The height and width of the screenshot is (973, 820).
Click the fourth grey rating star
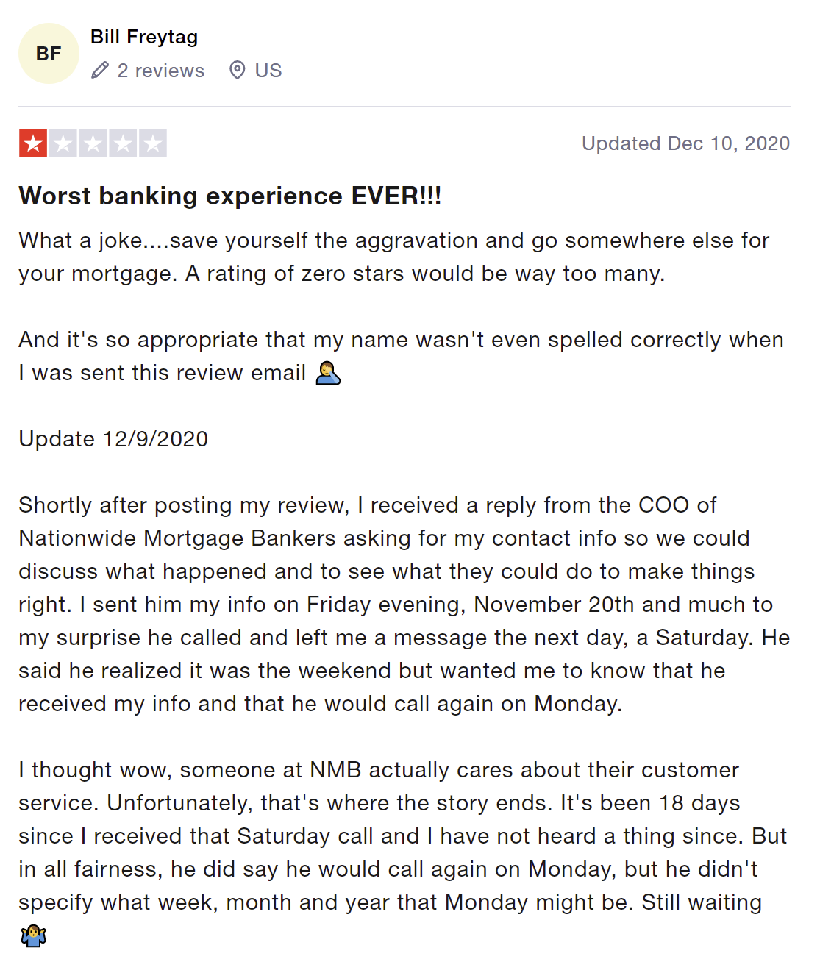tap(123, 143)
